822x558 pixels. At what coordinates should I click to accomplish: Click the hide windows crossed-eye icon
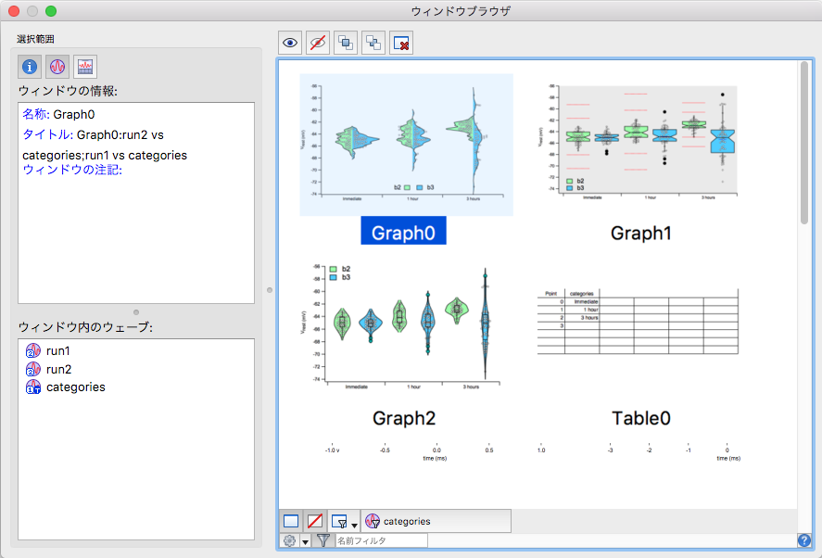tap(319, 43)
